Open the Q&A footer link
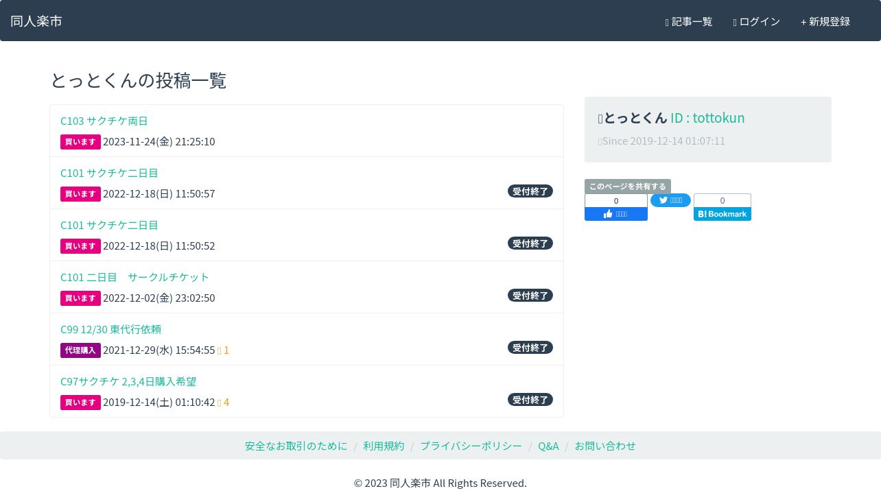The width and height of the screenshot is (881, 491). [x=548, y=446]
